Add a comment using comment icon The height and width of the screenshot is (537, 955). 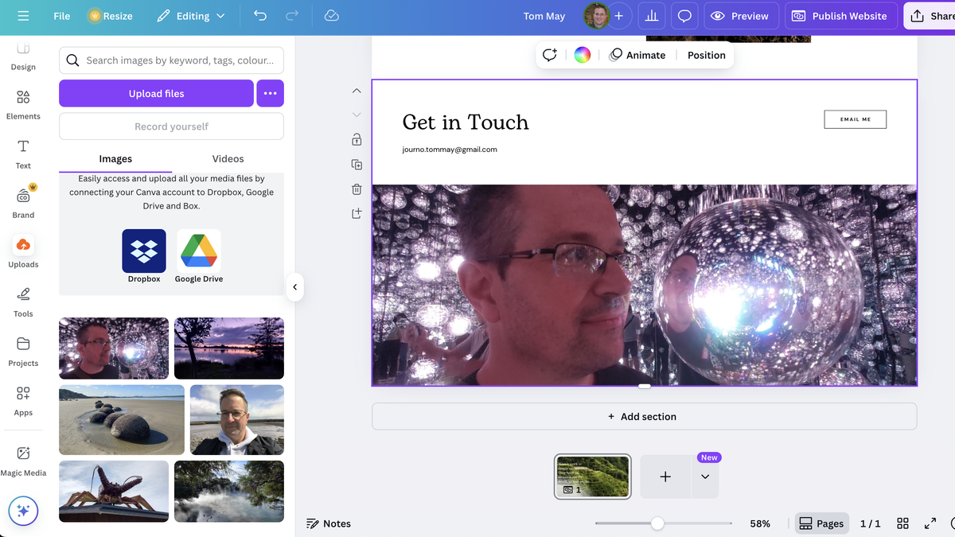click(684, 16)
